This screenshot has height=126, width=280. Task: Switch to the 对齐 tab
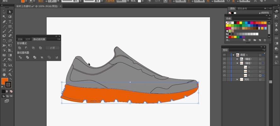[28, 39]
